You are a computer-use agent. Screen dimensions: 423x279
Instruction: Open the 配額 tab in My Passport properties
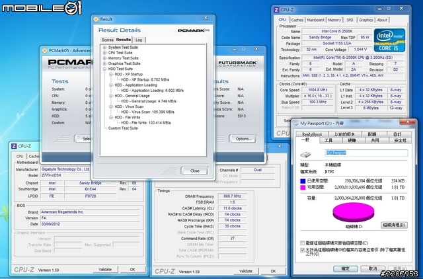[x=372, y=134]
